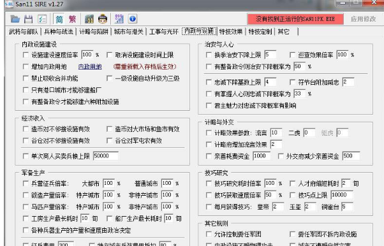This screenshot has height=246, width=384.
Task: Enable 技巧点上限 checkbox
Action: click(x=292, y=195)
